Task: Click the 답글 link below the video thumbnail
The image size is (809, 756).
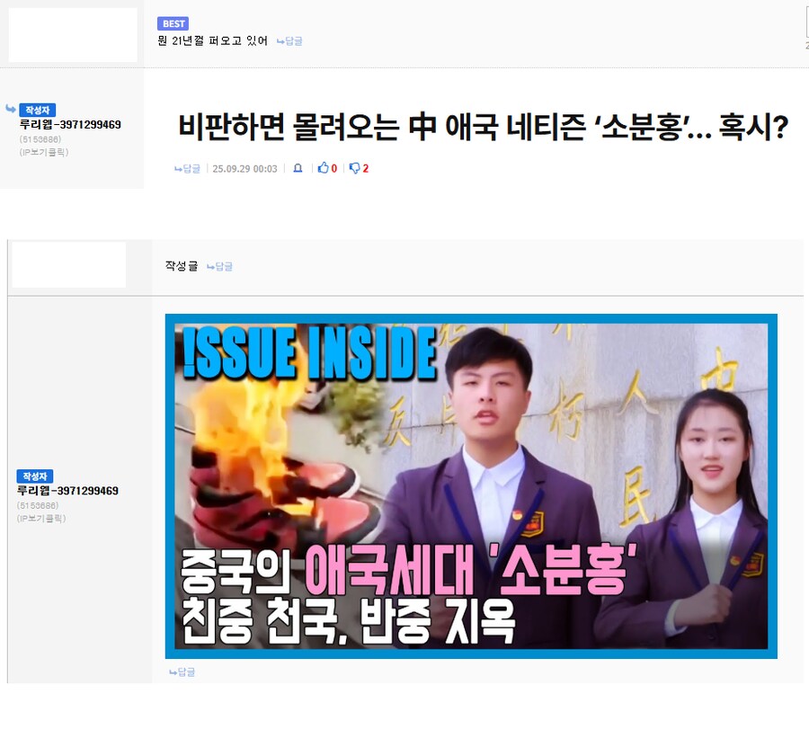Action: pyautogui.click(x=182, y=672)
